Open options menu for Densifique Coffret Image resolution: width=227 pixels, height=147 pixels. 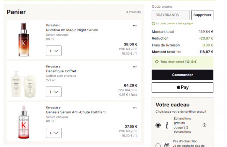pyautogui.click(x=135, y=67)
